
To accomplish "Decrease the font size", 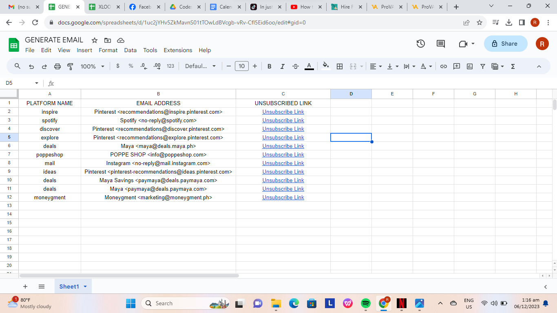I will click(x=229, y=66).
